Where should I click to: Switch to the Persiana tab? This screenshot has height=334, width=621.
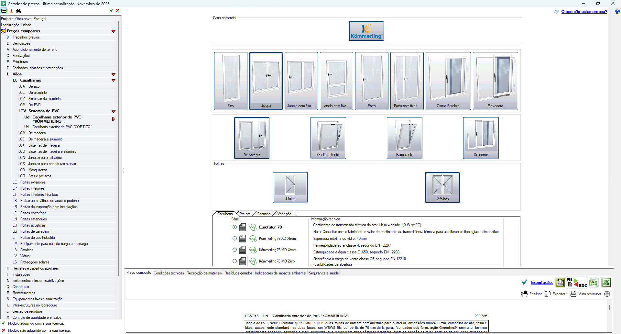tap(264, 214)
